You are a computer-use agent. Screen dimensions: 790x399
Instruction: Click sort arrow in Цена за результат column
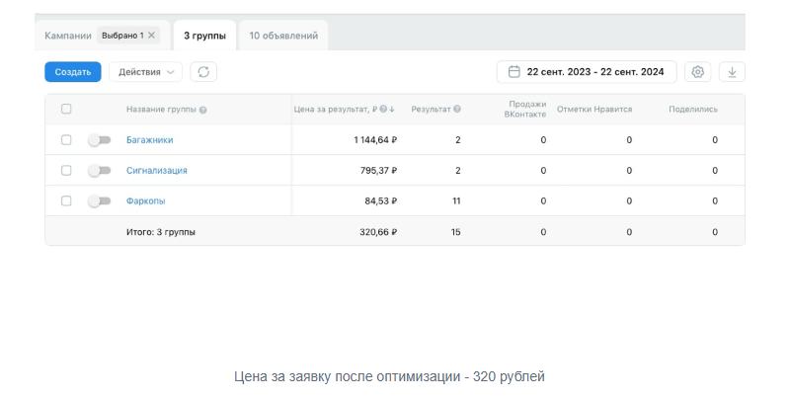(392, 109)
